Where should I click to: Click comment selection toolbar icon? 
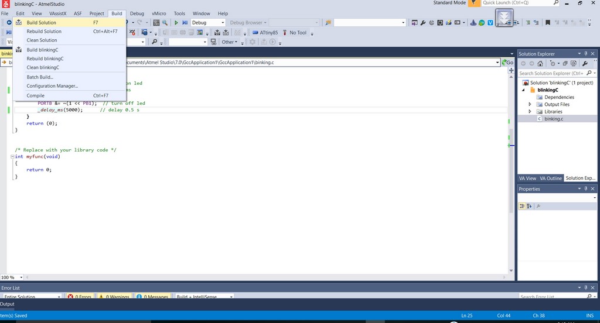click(x=528, y=23)
